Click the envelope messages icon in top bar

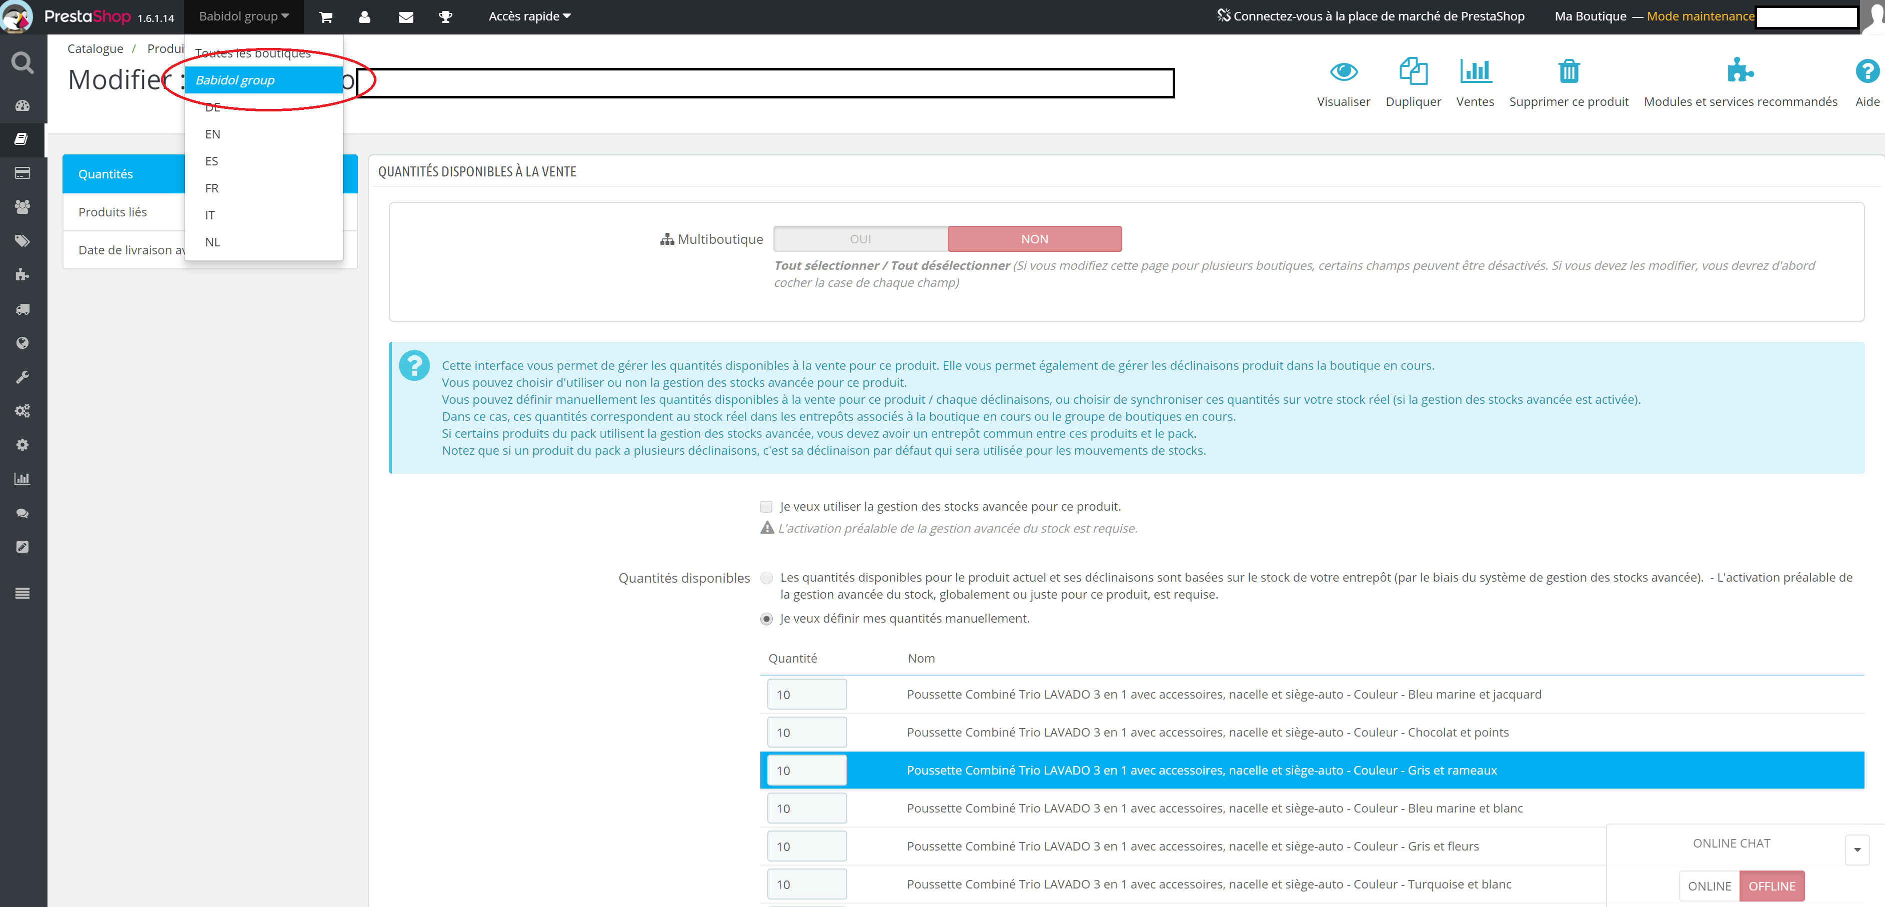tap(405, 17)
